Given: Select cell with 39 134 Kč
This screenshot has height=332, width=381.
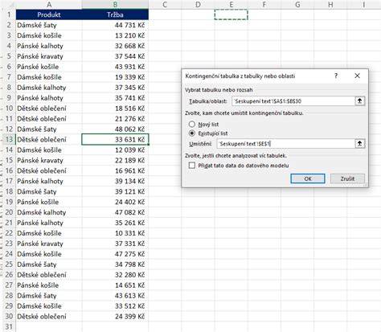Looking at the screenshot, I should [x=115, y=181].
